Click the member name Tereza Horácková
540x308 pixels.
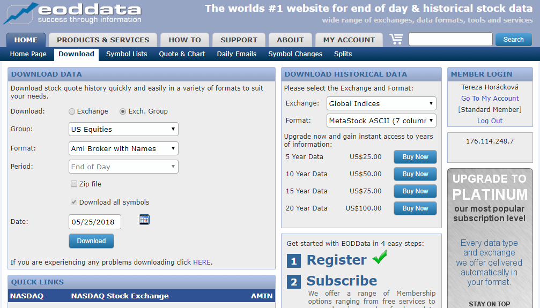[x=490, y=87]
